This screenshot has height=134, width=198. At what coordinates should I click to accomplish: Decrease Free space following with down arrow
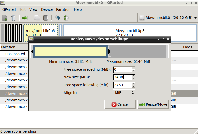133,86
